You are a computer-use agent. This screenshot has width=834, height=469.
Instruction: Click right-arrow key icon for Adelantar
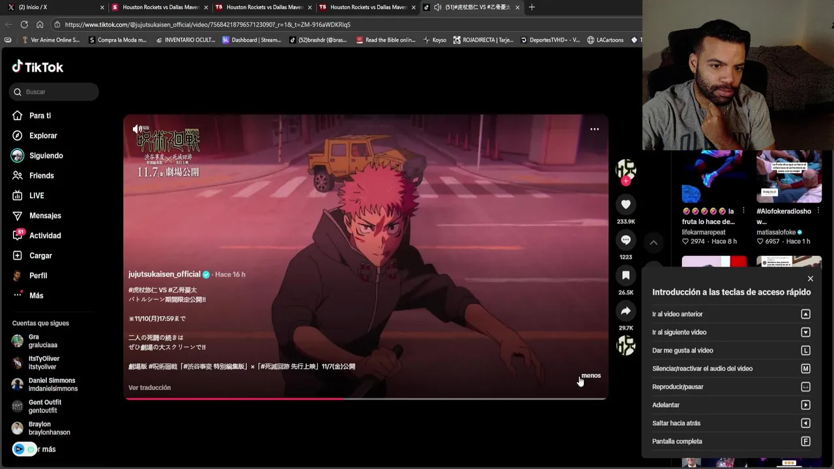point(805,405)
